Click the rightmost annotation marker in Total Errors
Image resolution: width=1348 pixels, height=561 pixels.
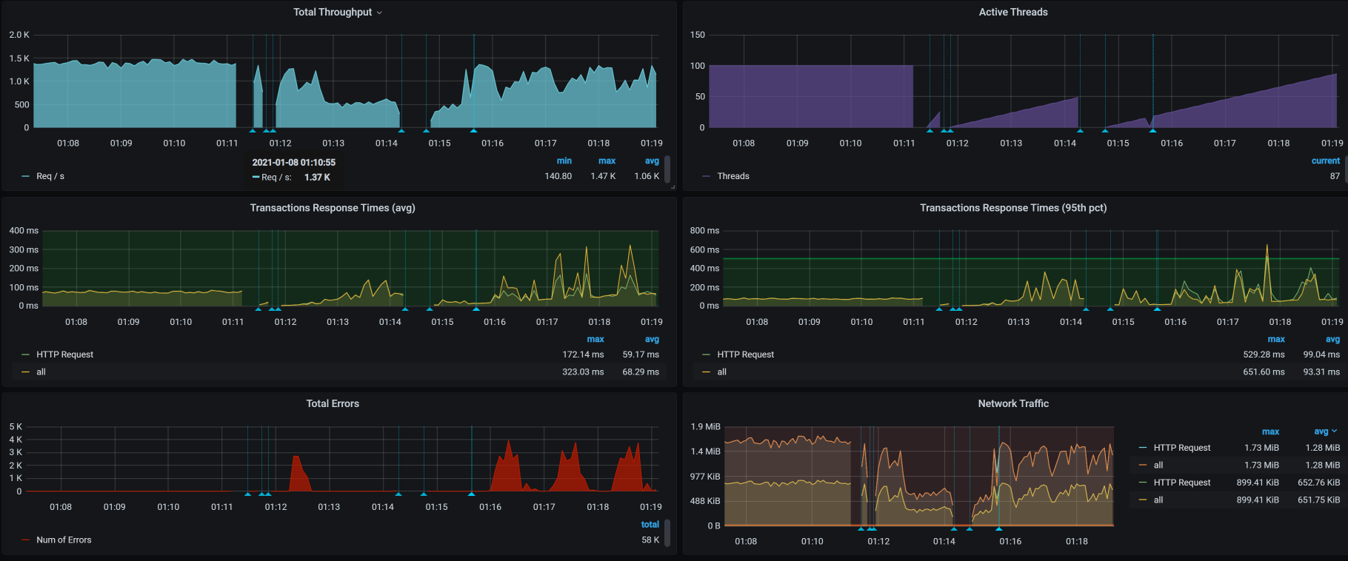pos(471,494)
